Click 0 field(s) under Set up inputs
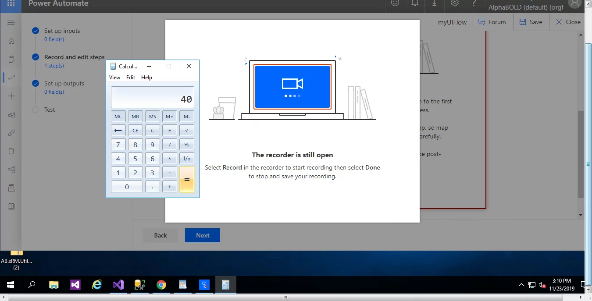Viewport: 592px width, 301px height. [x=54, y=39]
